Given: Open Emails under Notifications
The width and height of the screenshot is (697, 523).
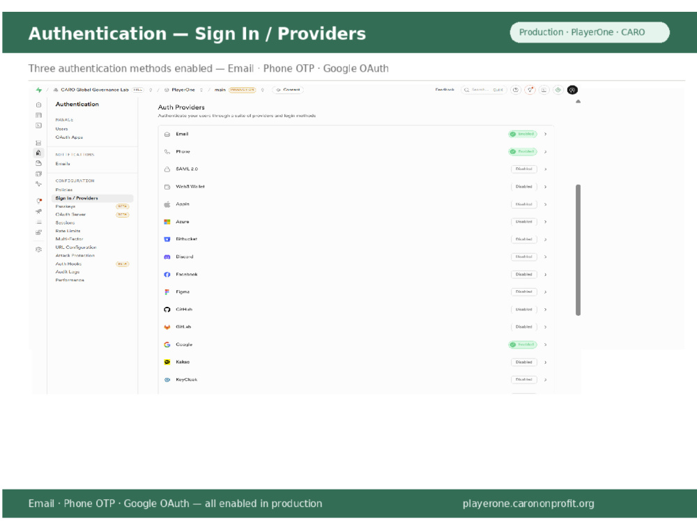Looking at the screenshot, I should [x=63, y=164].
